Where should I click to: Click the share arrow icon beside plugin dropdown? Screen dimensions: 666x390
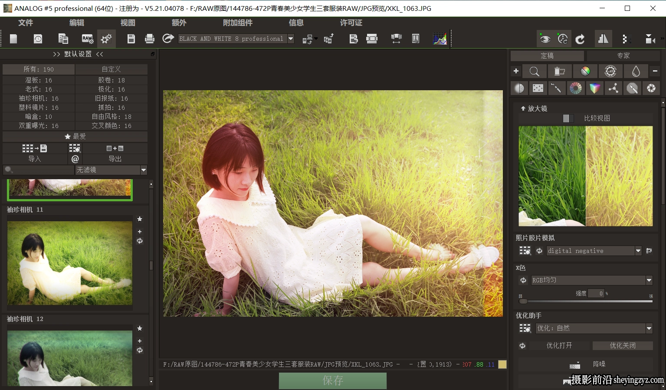click(168, 39)
